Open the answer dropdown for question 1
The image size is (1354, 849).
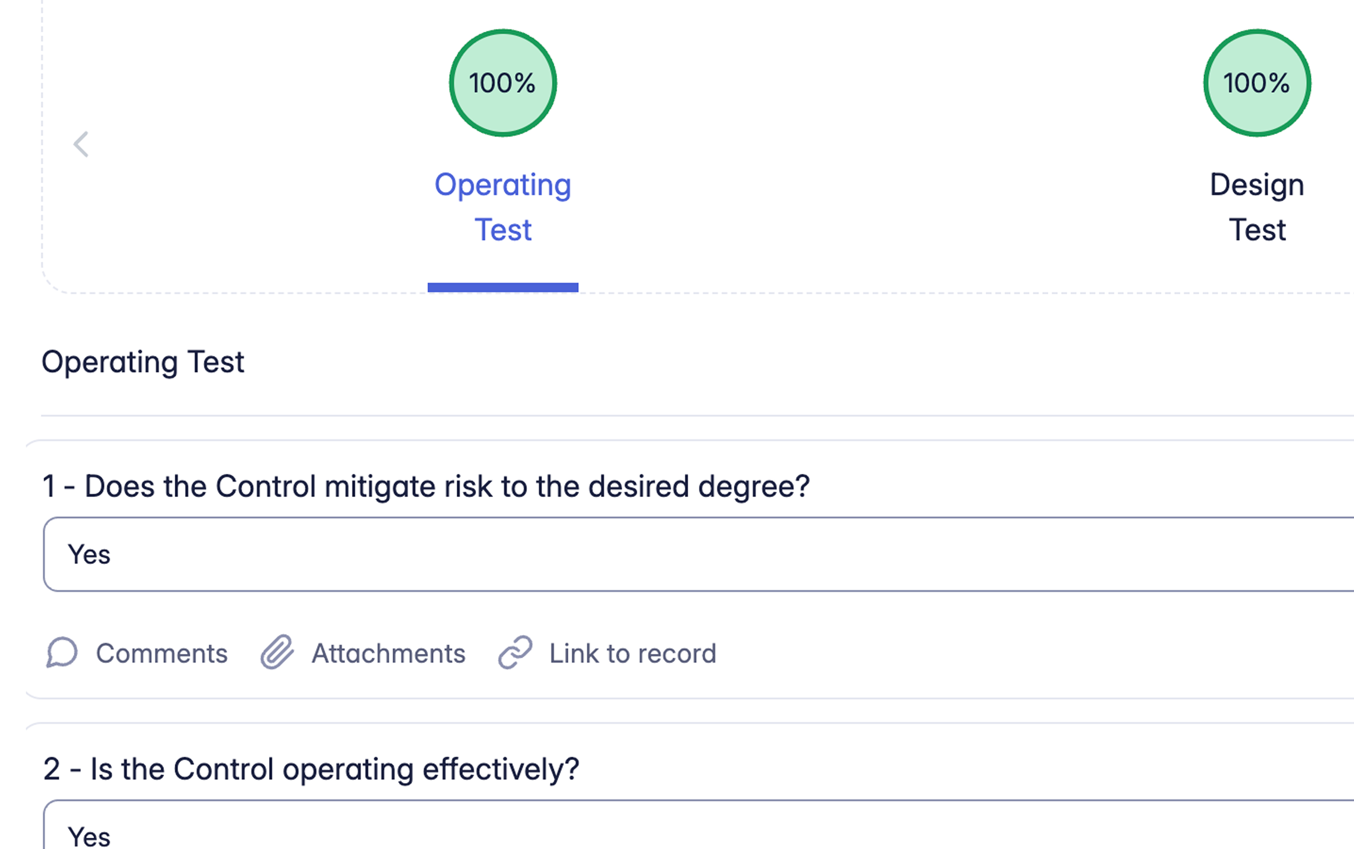click(x=696, y=554)
